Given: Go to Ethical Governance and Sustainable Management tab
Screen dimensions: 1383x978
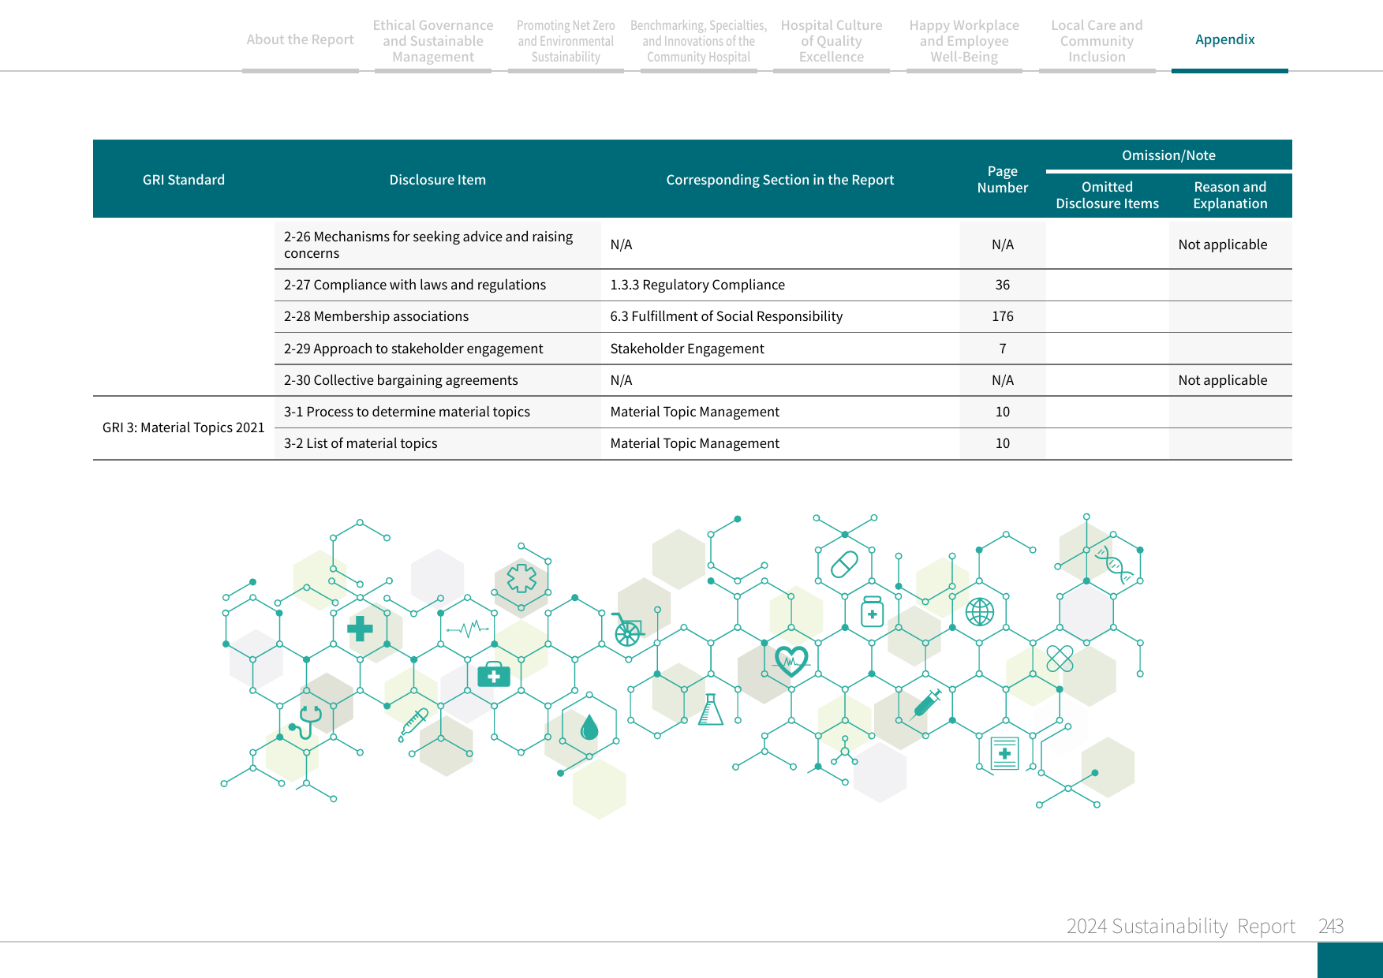Looking at the screenshot, I should point(433,41).
